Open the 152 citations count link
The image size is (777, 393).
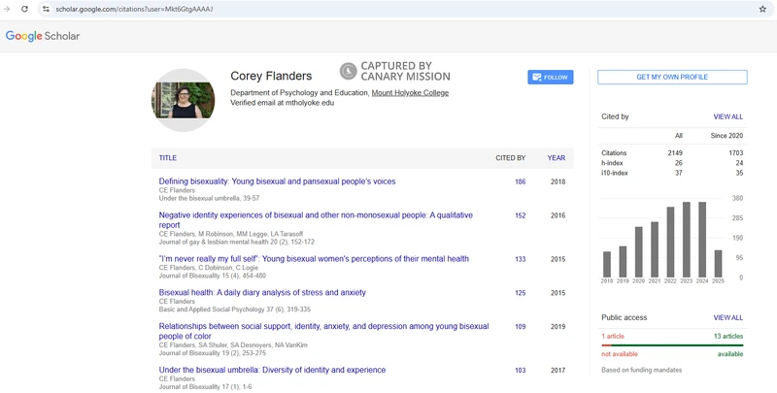[520, 215]
